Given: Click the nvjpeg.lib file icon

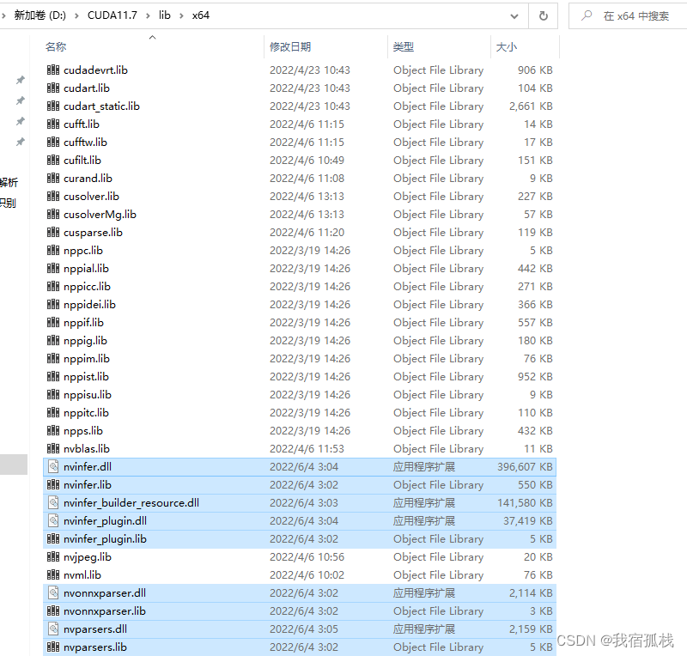Looking at the screenshot, I should pos(53,556).
